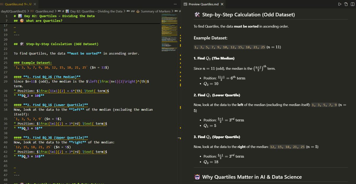The height and width of the screenshot is (184, 356).
Task: Click the preview bullet 'Q3 = 18'
Action: click(211, 162)
